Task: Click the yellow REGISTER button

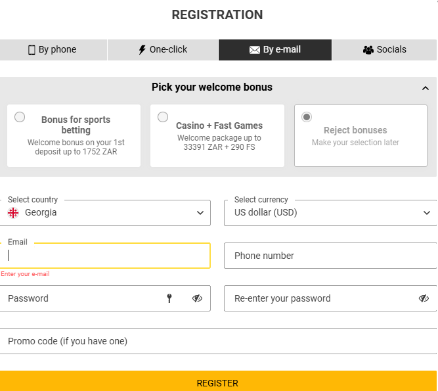Action: click(x=218, y=382)
